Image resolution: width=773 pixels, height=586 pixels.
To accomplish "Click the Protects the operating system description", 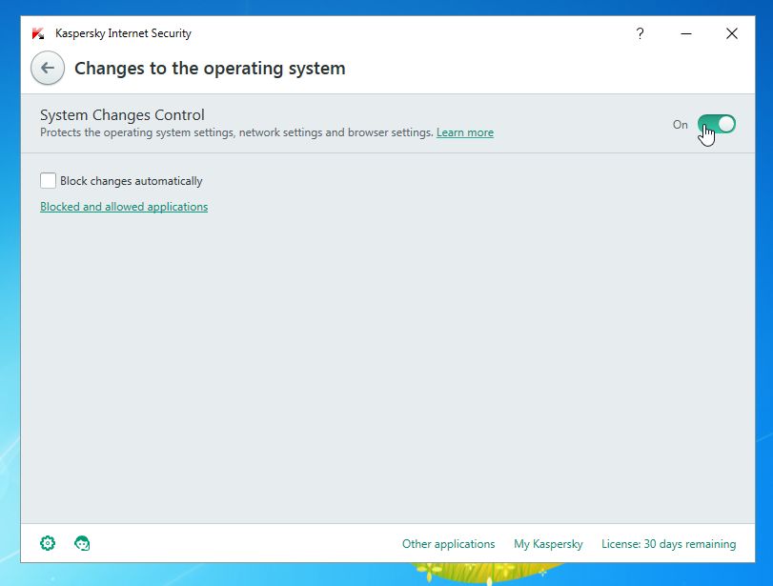I will point(236,132).
